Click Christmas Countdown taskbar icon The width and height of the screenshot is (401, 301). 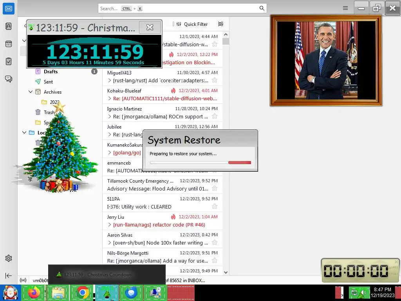click(107, 292)
